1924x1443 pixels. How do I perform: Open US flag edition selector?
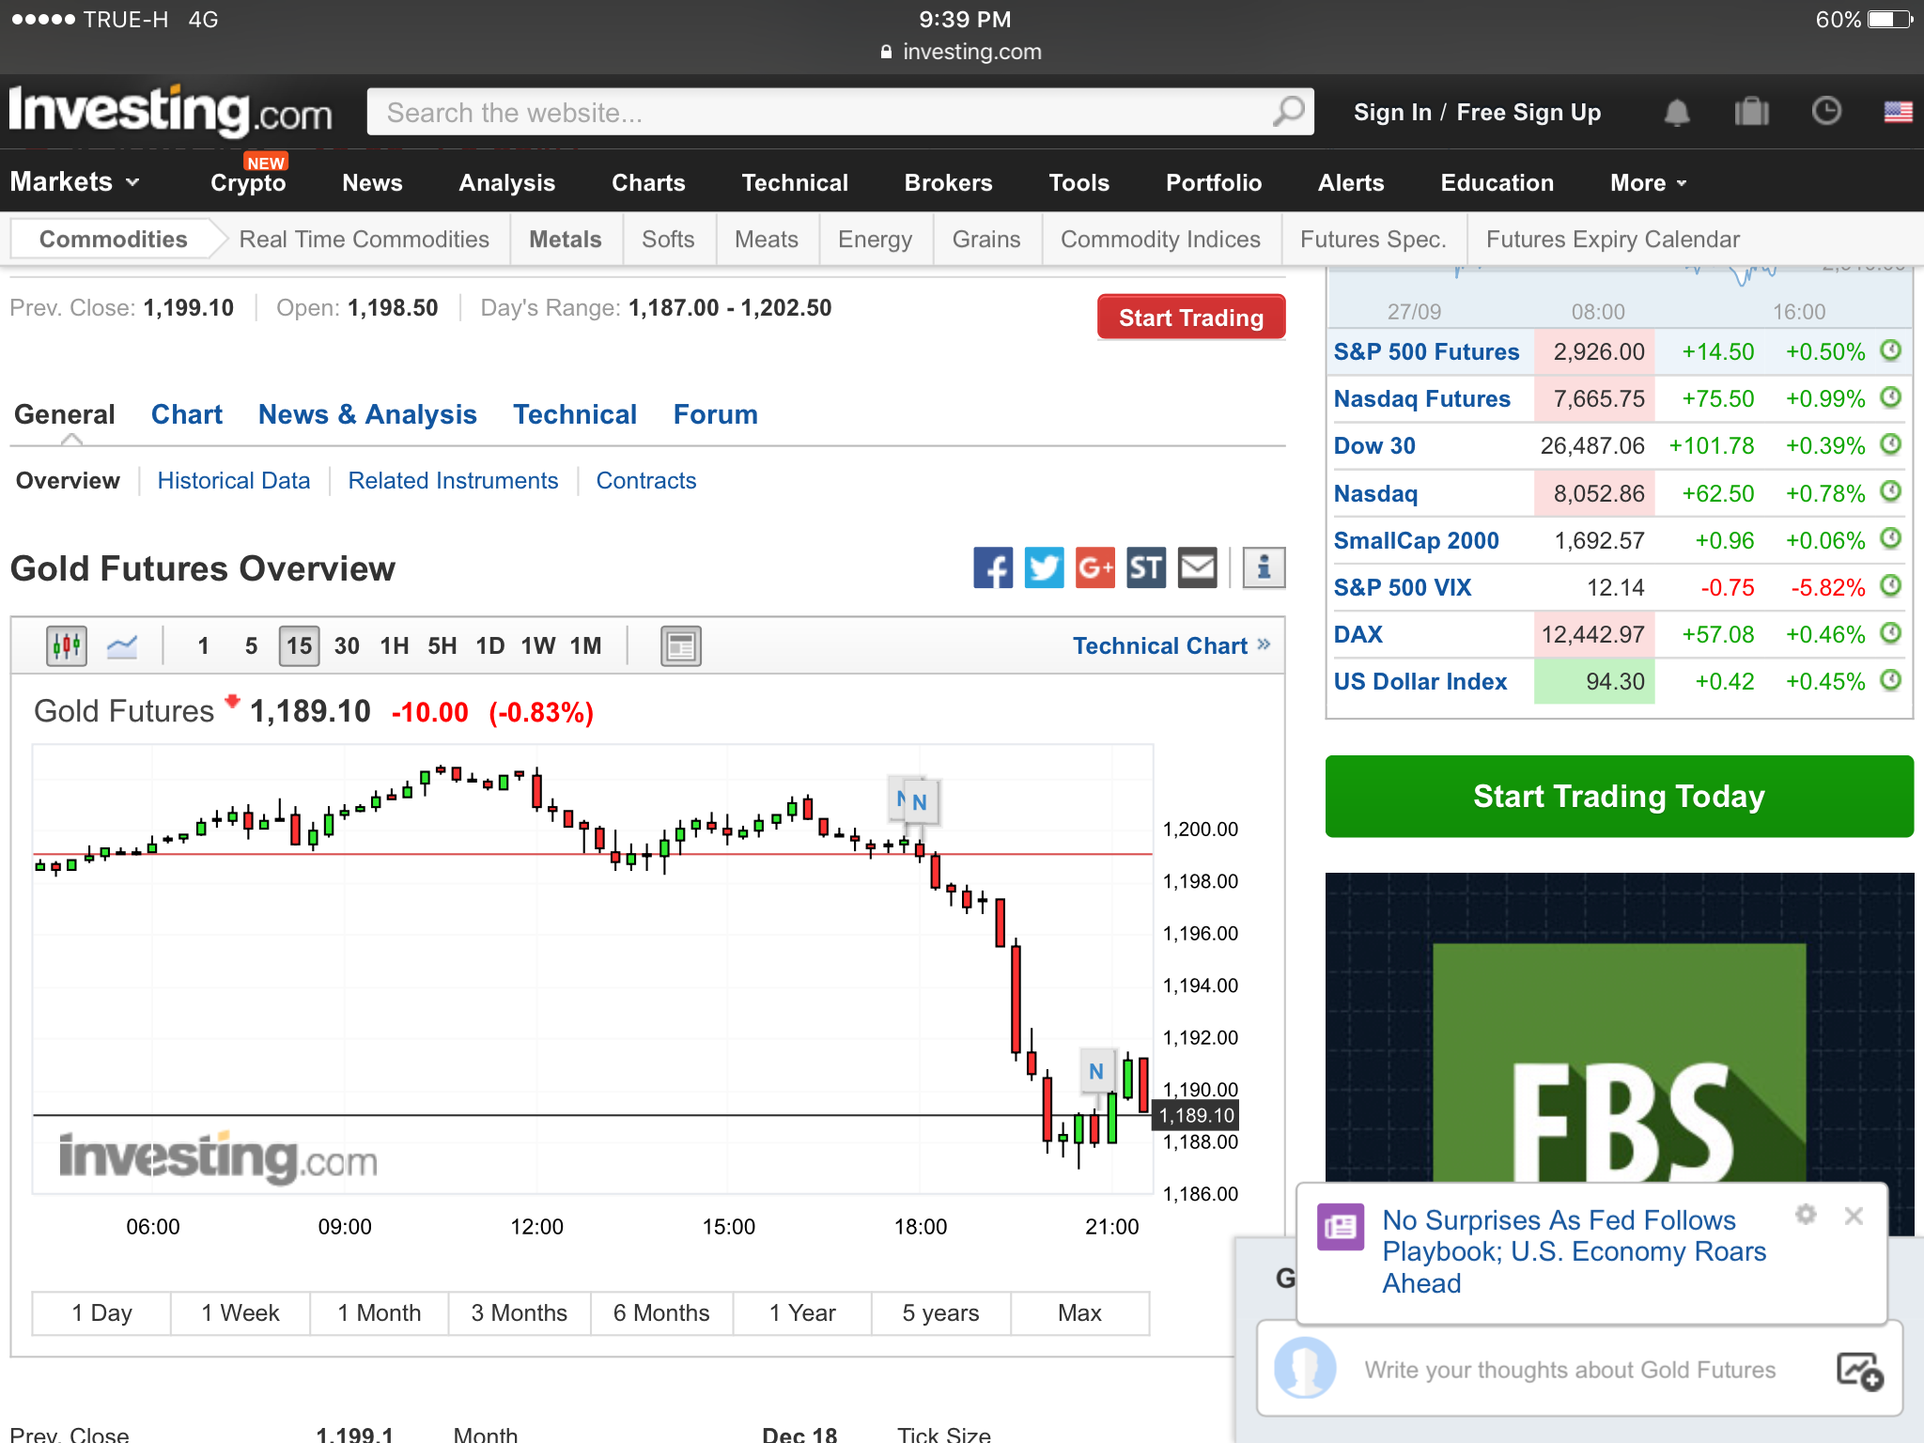tap(1898, 113)
